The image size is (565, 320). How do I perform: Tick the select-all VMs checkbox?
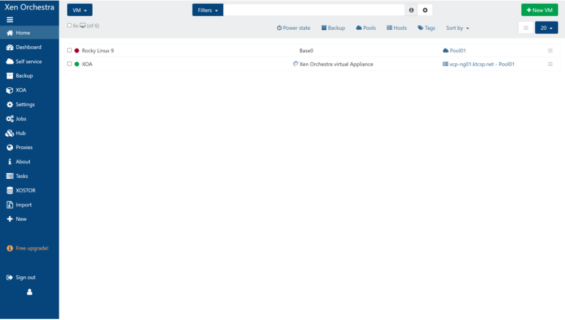point(70,25)
